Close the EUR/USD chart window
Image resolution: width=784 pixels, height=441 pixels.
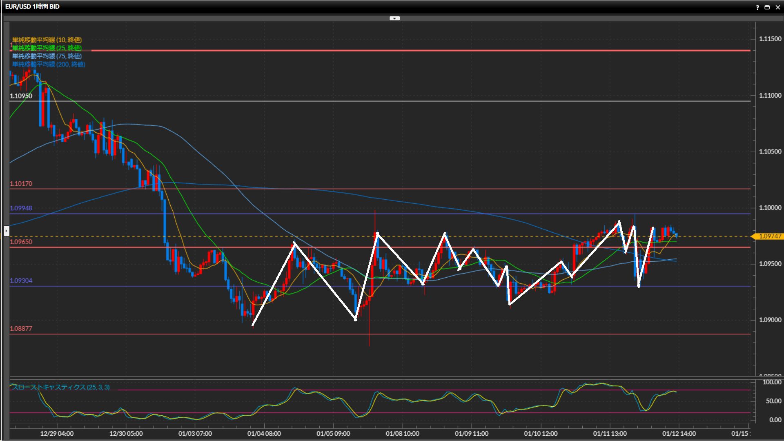[x=777, y=7]
